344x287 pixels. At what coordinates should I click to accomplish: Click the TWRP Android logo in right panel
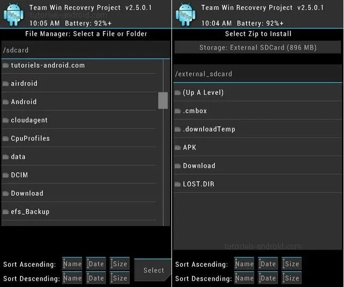[x=185, y=14]
